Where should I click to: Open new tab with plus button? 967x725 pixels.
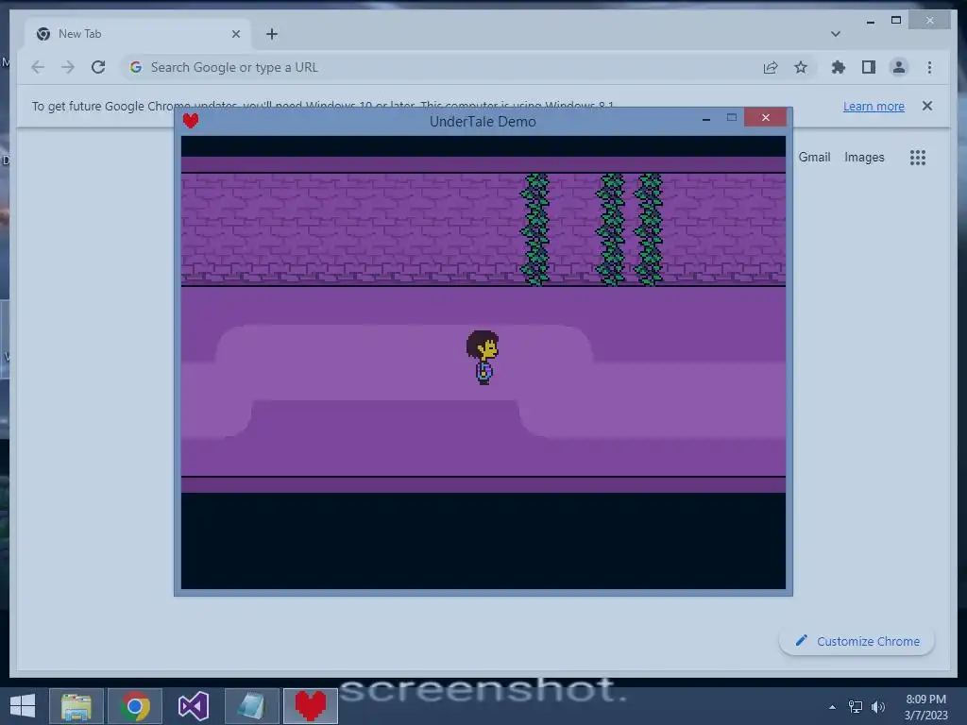click(271, 34)
